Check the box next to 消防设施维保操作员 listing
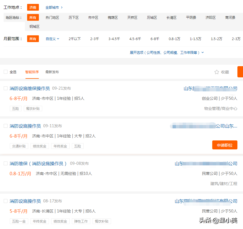The height and width of the screenshot is (229, 243). click(x=6, y=88)
